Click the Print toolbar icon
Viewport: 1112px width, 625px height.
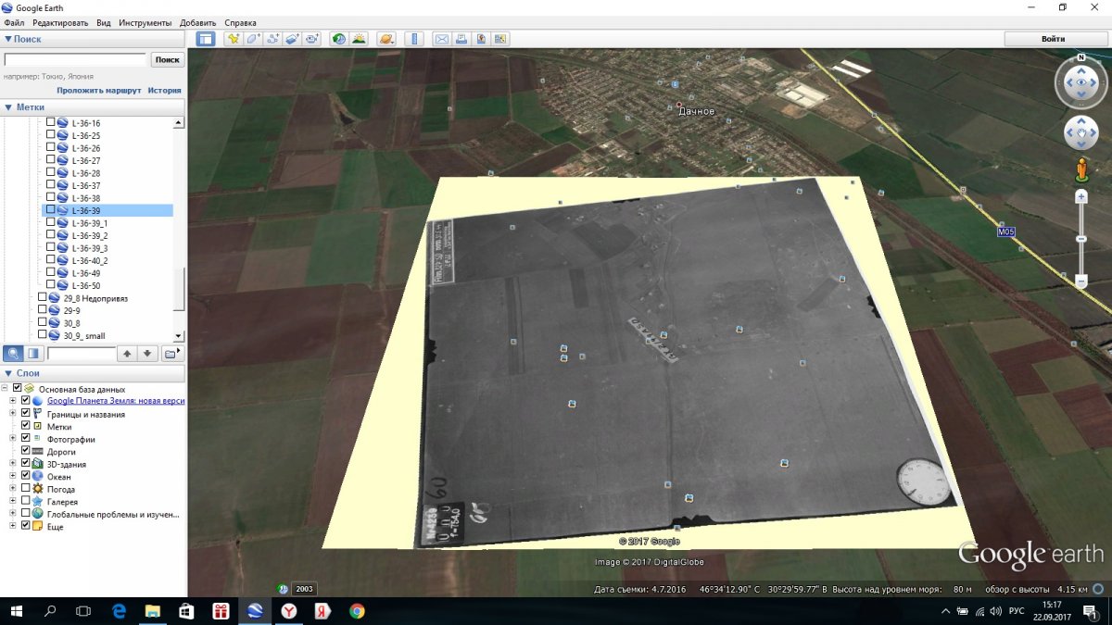coord(461,39)
